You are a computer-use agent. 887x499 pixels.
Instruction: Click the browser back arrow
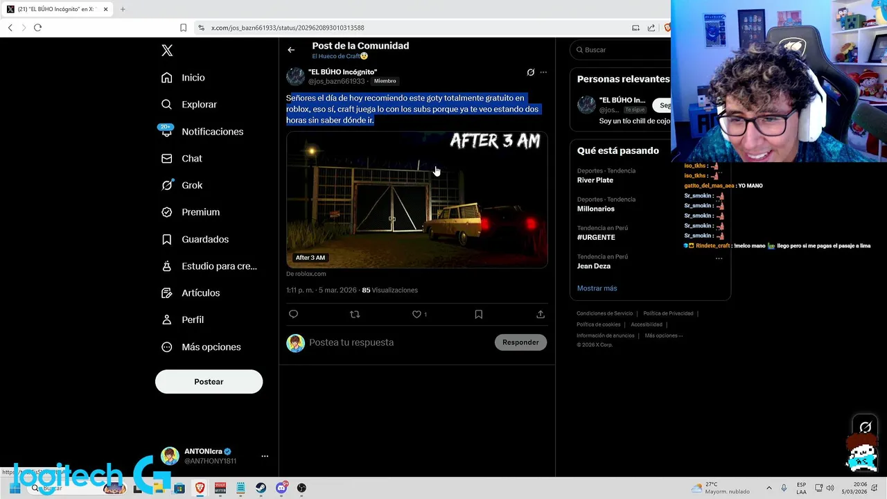click(10, 28)
